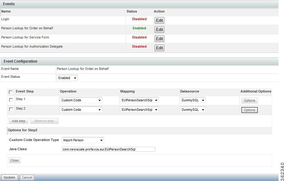
Task: Click the Remove step button
Action: point(44,121)
